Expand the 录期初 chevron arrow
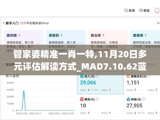 coord(61,35)
